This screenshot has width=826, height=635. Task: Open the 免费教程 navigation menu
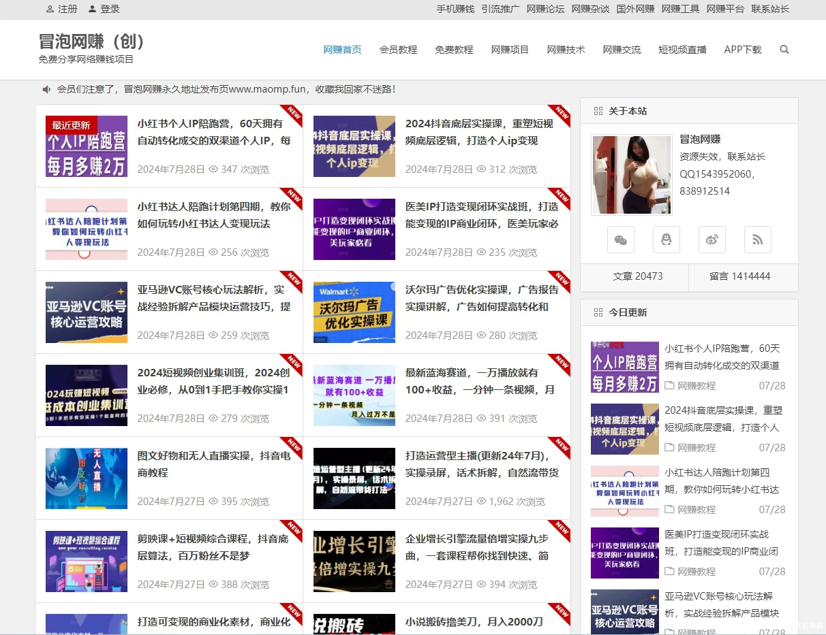click(454, 49)
